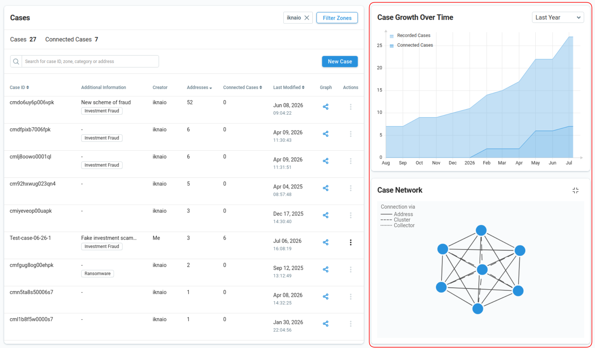Open graph icon for Test-case-06-26-1
This screenshot has width=595, height=348.
pos(325,242)
